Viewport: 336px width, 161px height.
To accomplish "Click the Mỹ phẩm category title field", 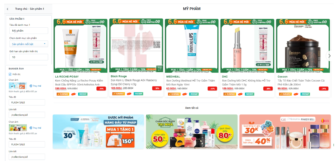I will point(28,31).
